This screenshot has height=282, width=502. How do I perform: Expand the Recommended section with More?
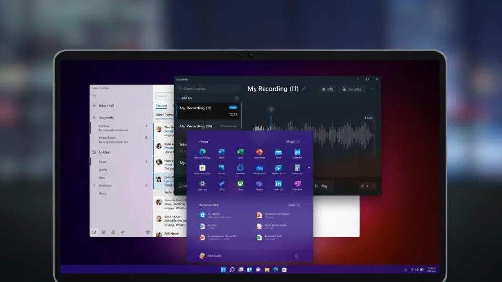tap(292, 205)
